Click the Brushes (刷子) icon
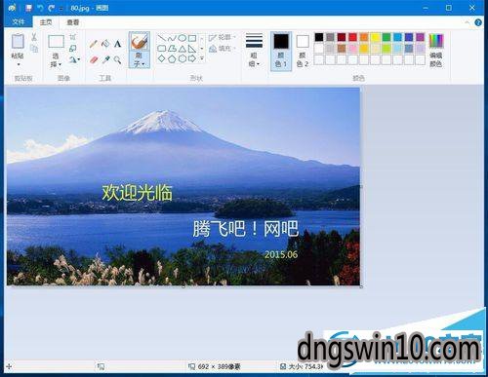 [x=140, y=42]
